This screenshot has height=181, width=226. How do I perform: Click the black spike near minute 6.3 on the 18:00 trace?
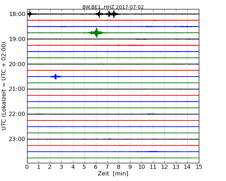pos(99,14)
